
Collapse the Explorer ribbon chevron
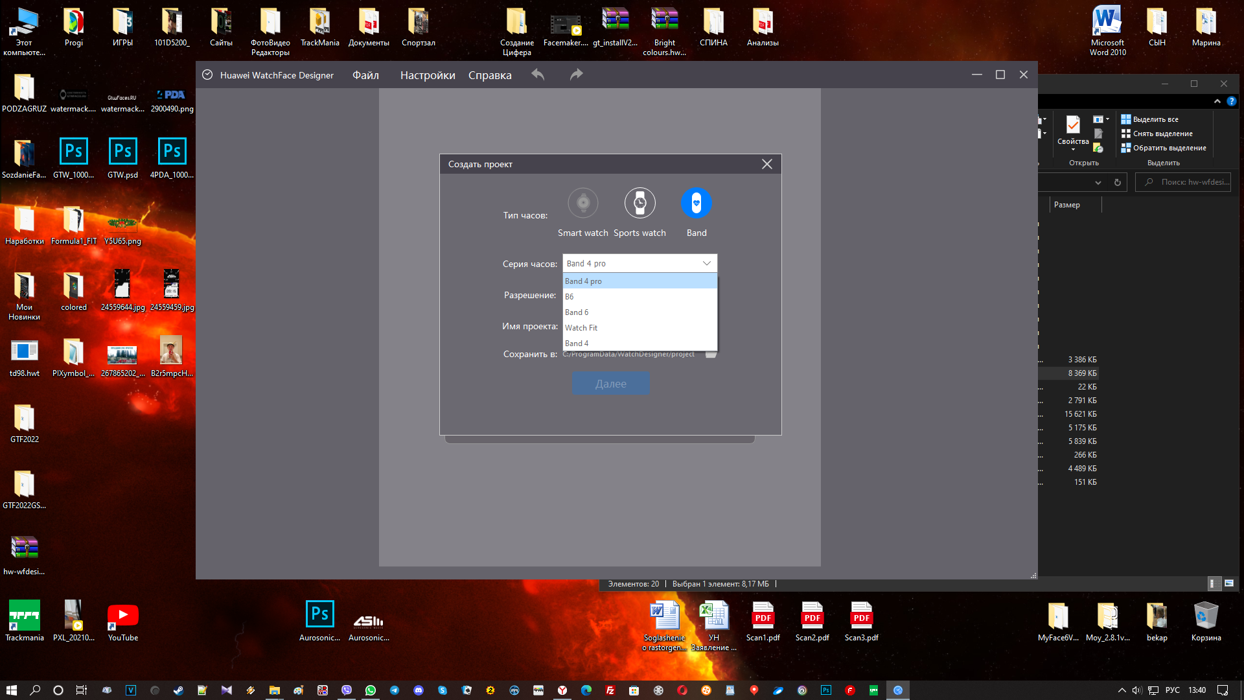[1217, 101]
